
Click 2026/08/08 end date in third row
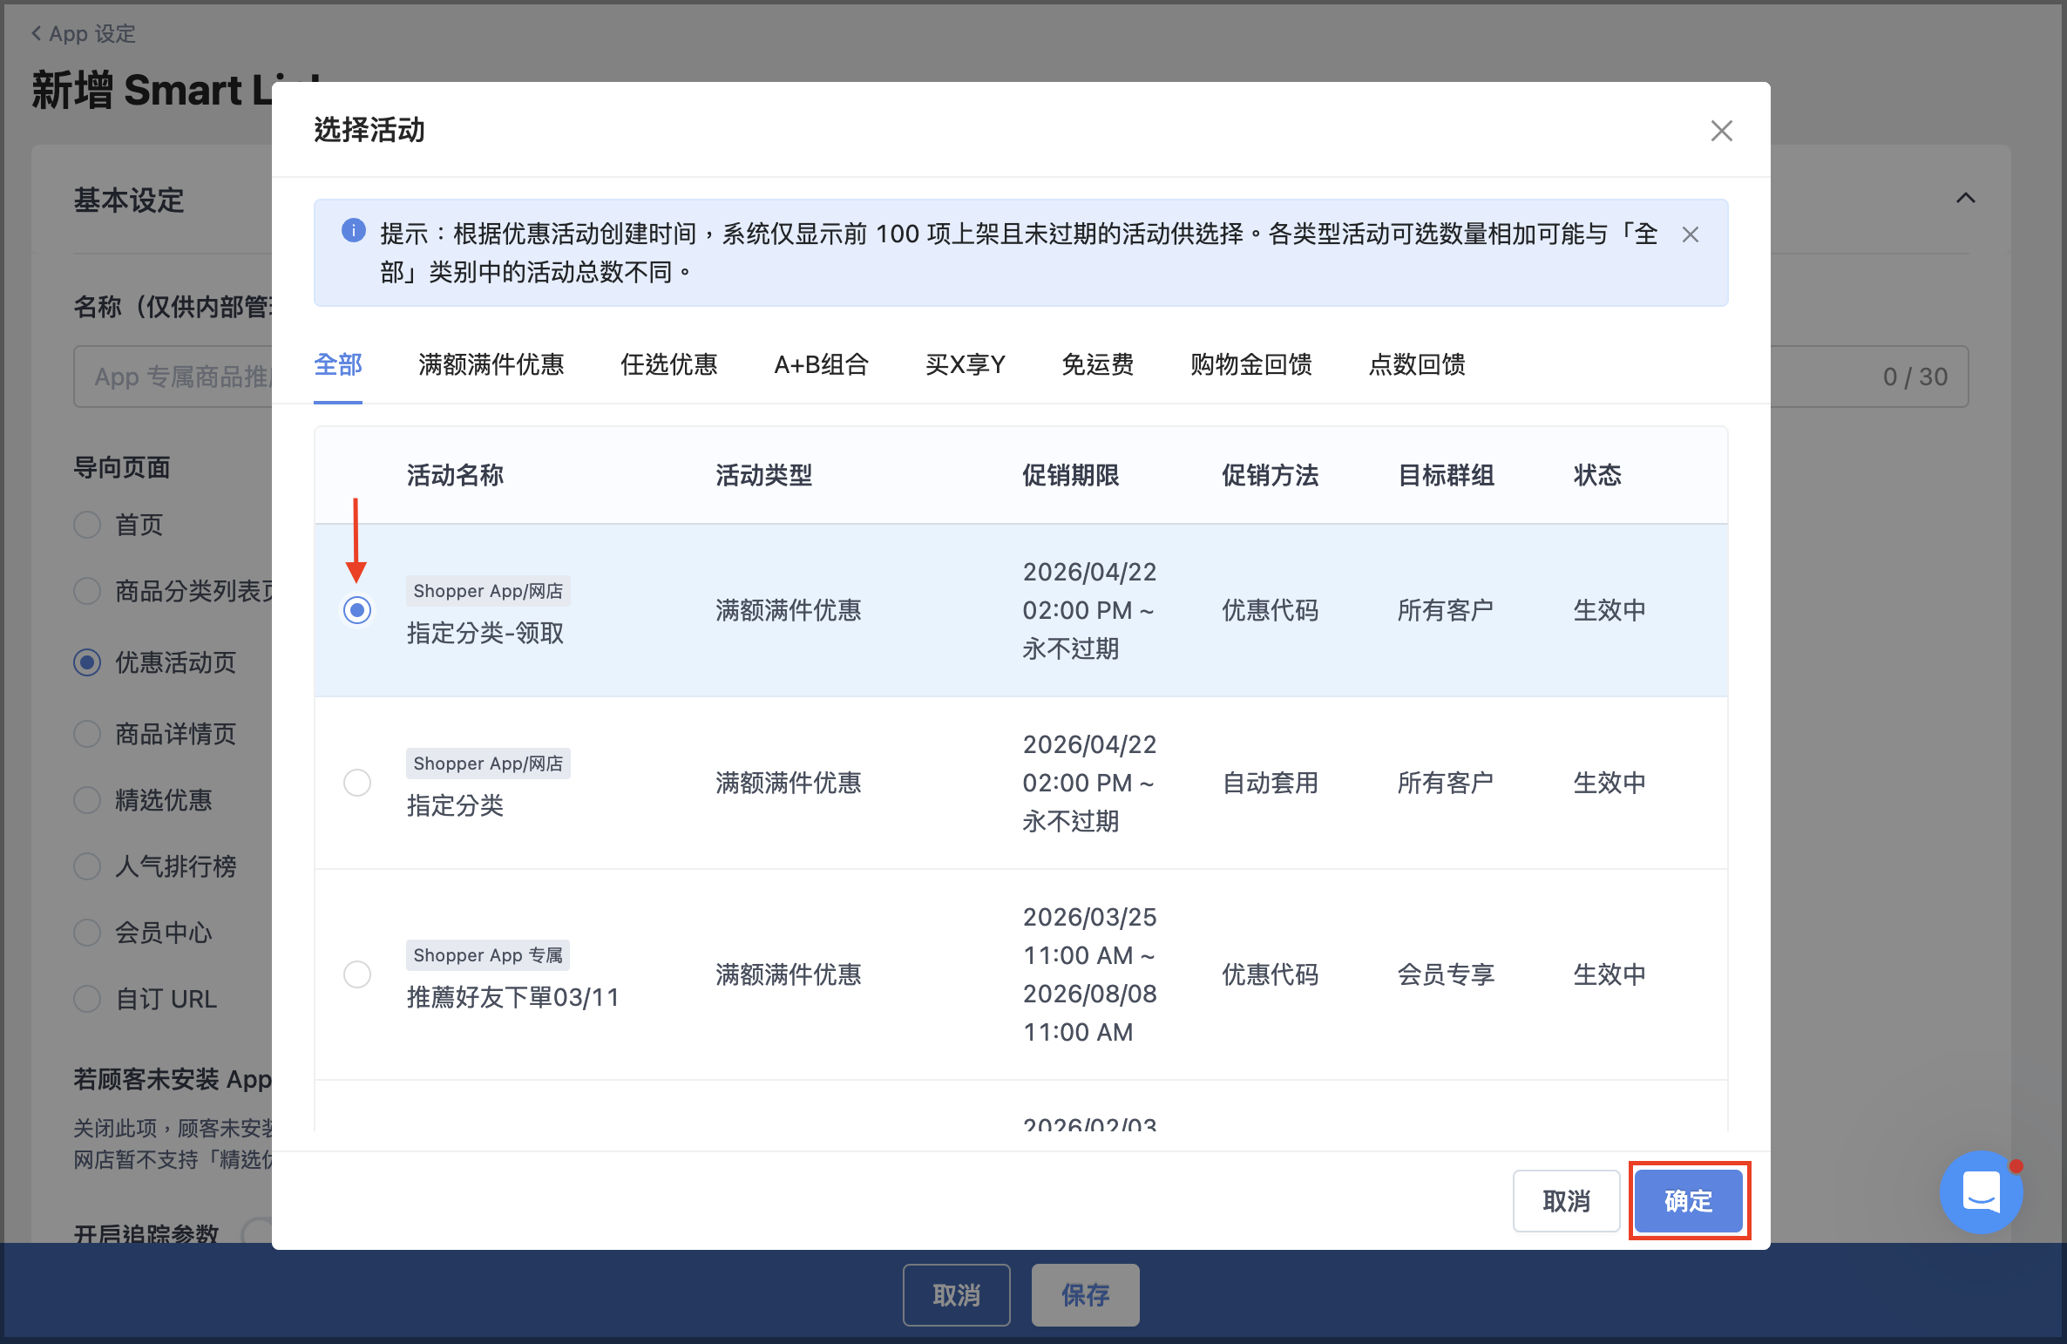tap(1089, 994)
